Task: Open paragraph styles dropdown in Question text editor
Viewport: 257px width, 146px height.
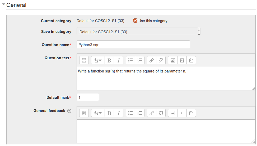Action: tap(98, 60)
